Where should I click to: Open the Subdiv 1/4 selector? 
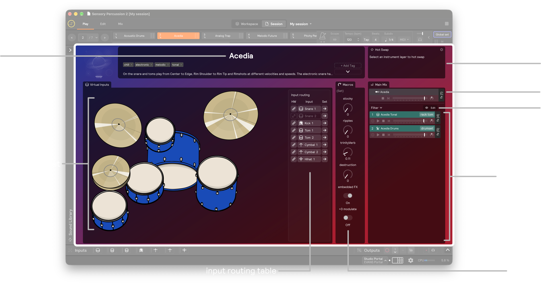(x=389, y=40)
